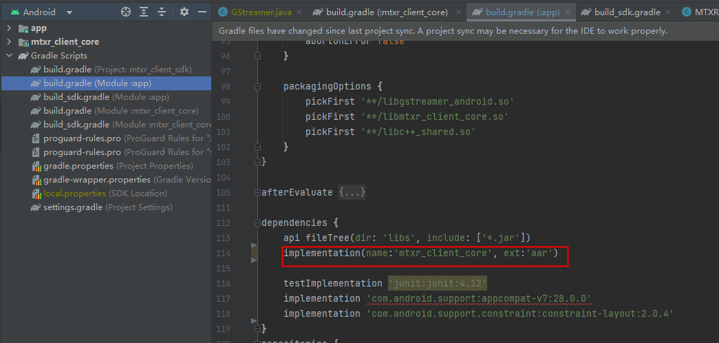
Task: Collapse the packagingOptions block at line 98
Action: [x=257, y=86]
